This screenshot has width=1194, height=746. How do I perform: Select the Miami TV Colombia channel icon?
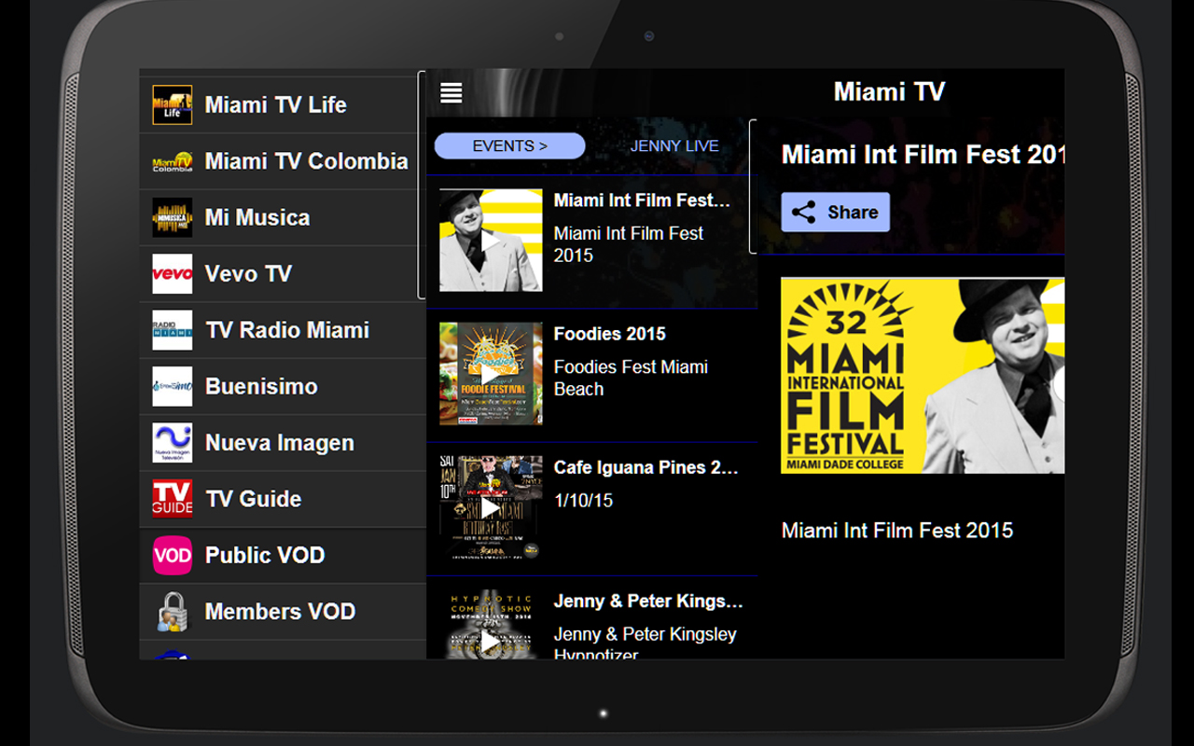pyautogui.click(x=172, y=160)
